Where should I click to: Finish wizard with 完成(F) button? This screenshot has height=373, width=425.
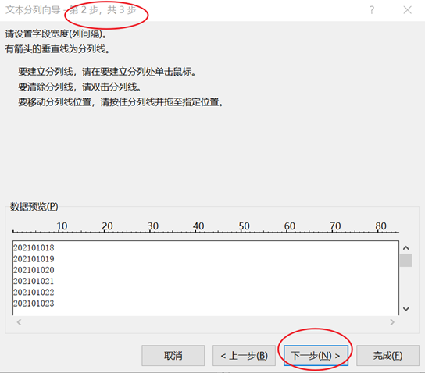(x=387, y=355)
